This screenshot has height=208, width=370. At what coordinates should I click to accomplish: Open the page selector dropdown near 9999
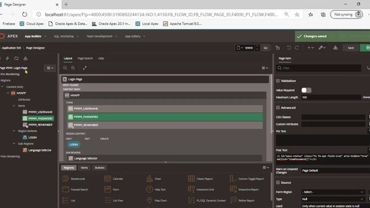[x=239, y=48]
